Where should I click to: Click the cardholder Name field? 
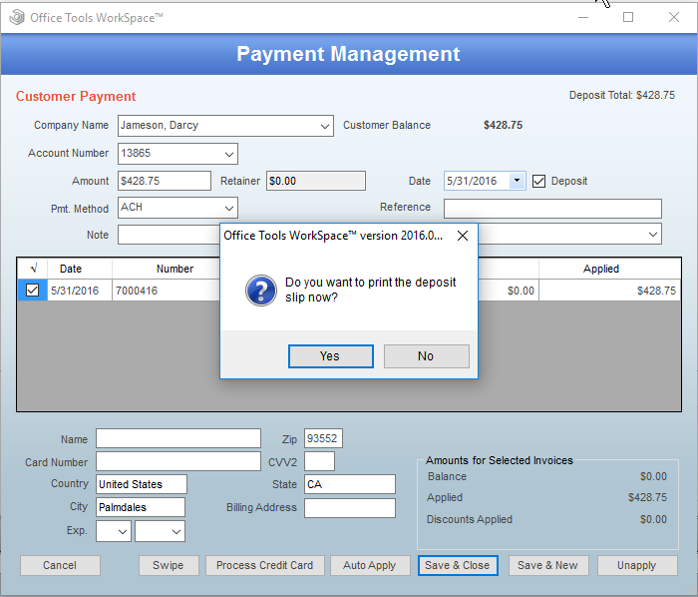tap(178, 438)
